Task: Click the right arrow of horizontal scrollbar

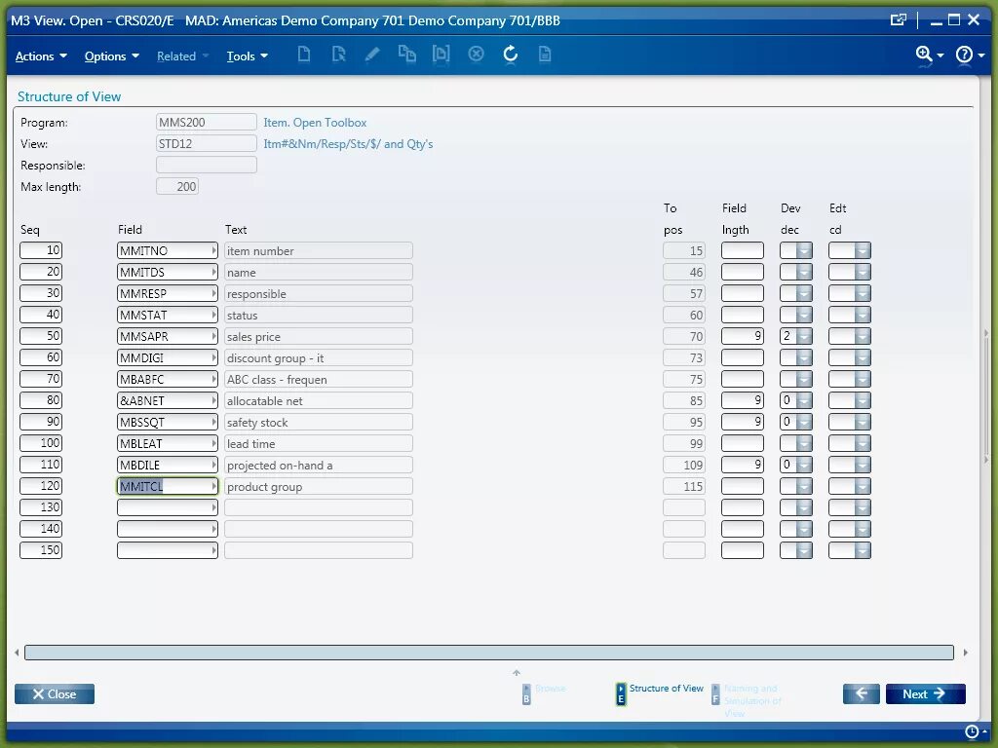Action: point(966,653)
